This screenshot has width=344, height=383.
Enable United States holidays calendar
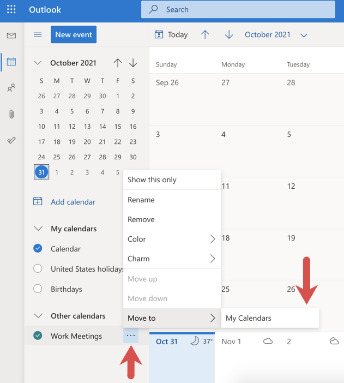(x=38, y=268)
